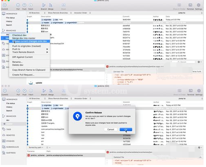Open Settings in the Confirm Rebase window toolbar
The width and height of the screenshot is (206, 167).
(x=199, y=91)
